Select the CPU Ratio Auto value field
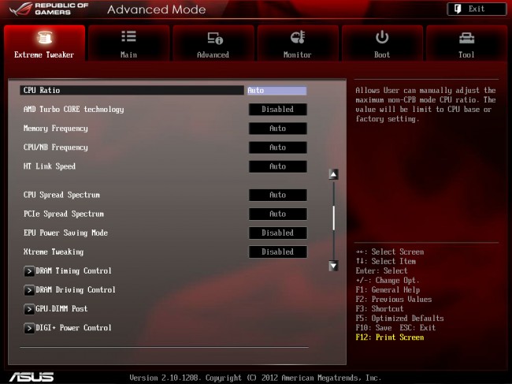 click(276, 90)
